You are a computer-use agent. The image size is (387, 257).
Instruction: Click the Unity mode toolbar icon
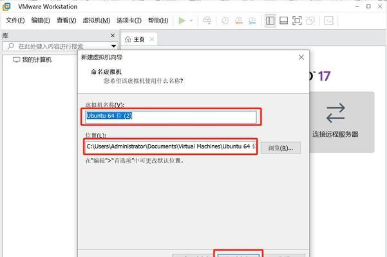(310, 21)
